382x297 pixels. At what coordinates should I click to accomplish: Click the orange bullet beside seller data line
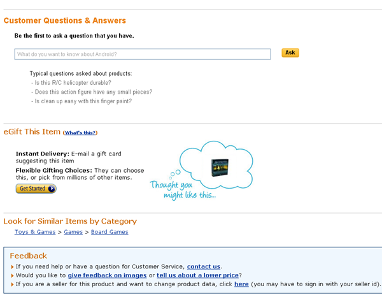click(12, 284)
